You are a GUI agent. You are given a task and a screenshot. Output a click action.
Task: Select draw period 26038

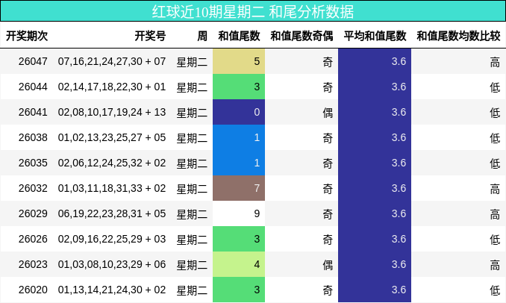click(x=33, y=137)
